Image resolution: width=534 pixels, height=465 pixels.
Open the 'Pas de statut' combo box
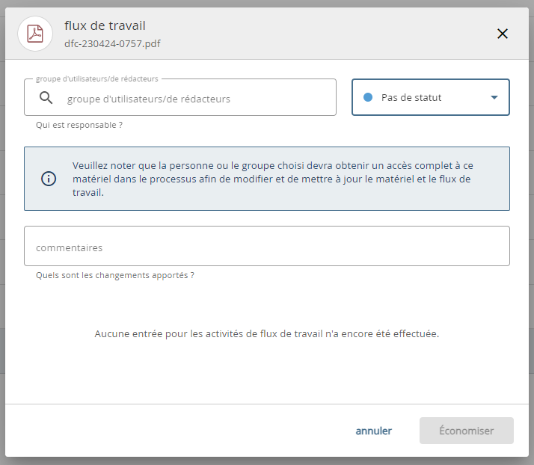coord(430,97)
